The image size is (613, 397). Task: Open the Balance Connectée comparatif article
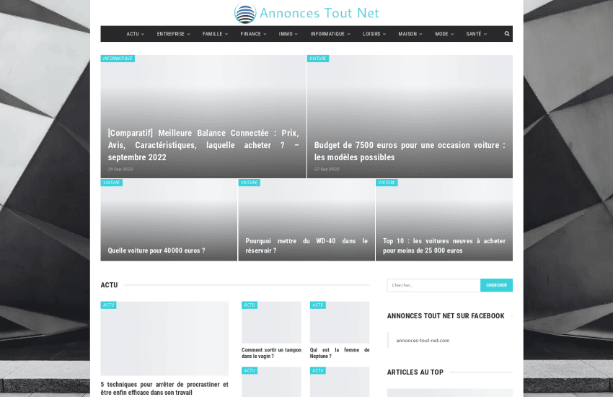click(x=203, y=145)
